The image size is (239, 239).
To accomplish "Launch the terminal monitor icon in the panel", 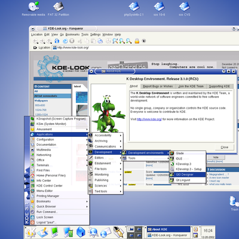I will coord(54,232).
